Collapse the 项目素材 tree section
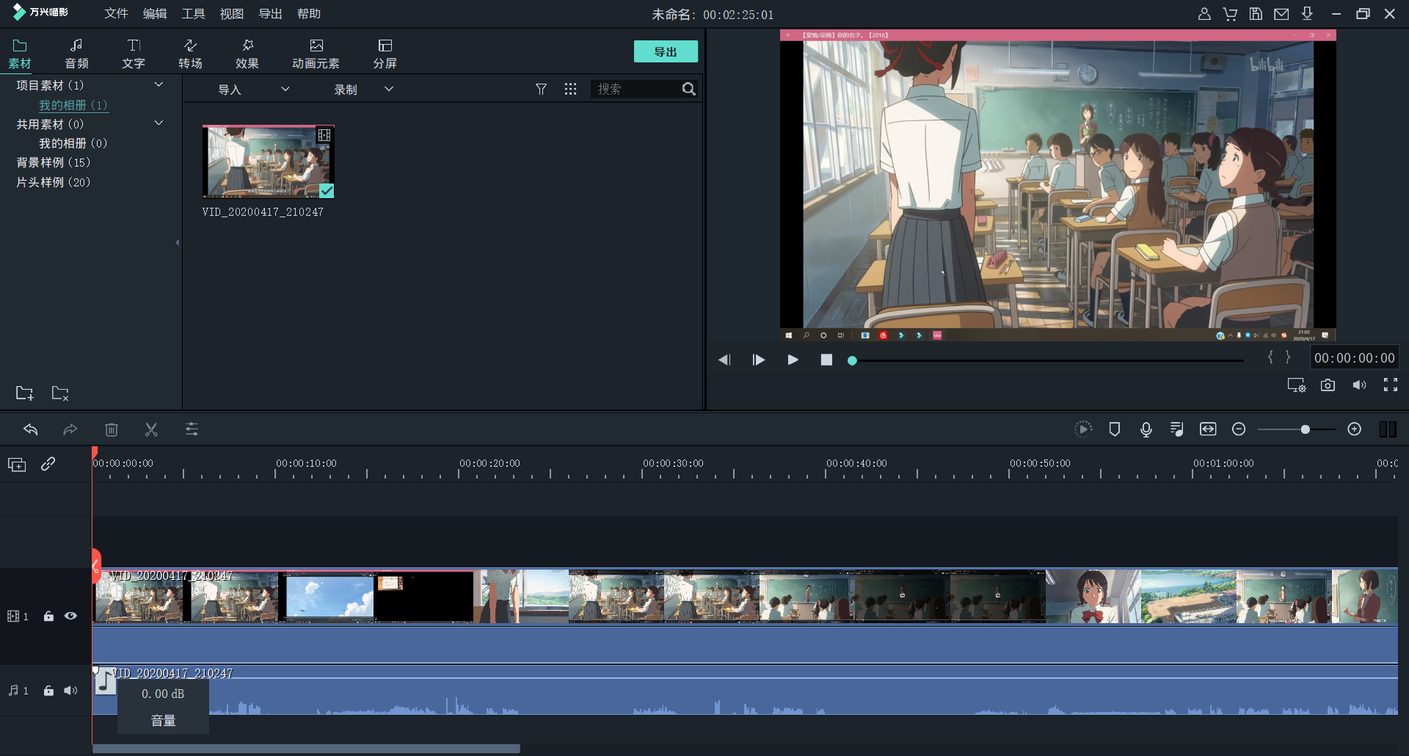The height and width of the screenshot is (756, 1409). 159,85
